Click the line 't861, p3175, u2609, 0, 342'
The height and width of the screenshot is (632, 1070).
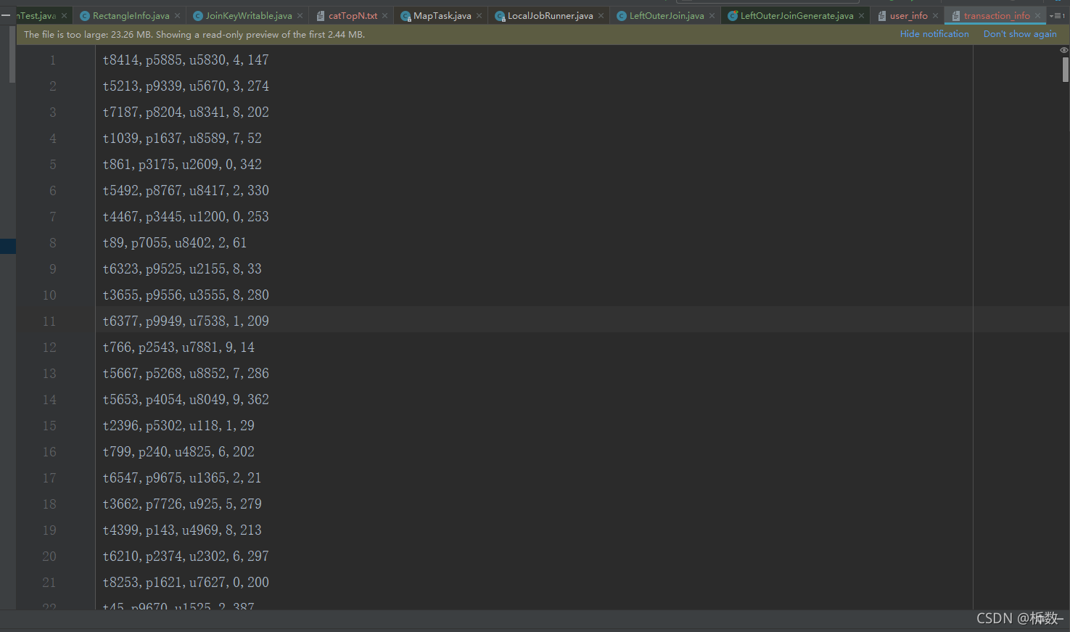(x=182, y=165)
